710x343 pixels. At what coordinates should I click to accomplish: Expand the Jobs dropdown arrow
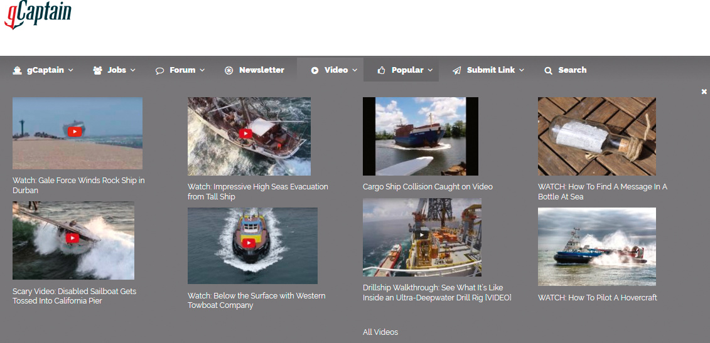[133, 70]
